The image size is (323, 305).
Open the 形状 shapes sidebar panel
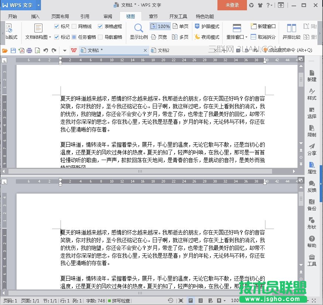click(x=312, y=223)
